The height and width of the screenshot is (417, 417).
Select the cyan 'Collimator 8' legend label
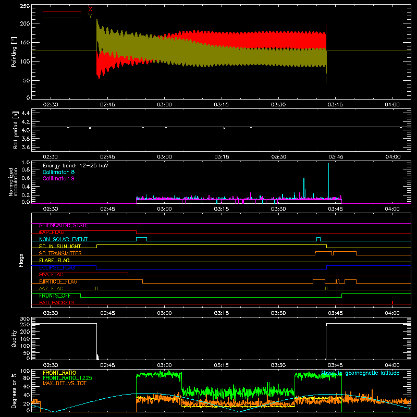click(58, 172)
